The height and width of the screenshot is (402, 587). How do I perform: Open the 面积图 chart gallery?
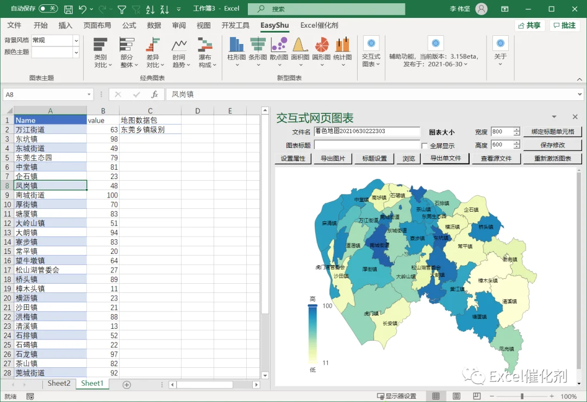[x=300, y=52]
